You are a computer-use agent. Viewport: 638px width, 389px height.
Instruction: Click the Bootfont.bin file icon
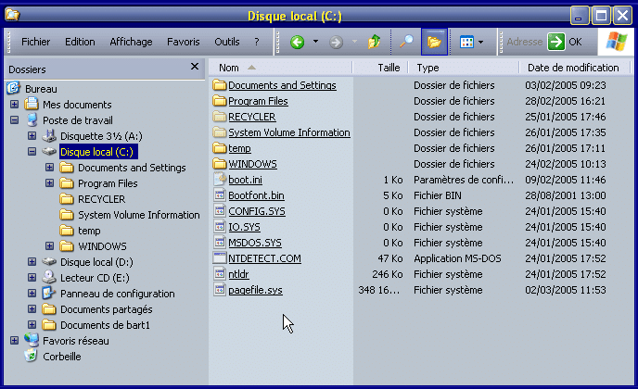click(219, 195)
